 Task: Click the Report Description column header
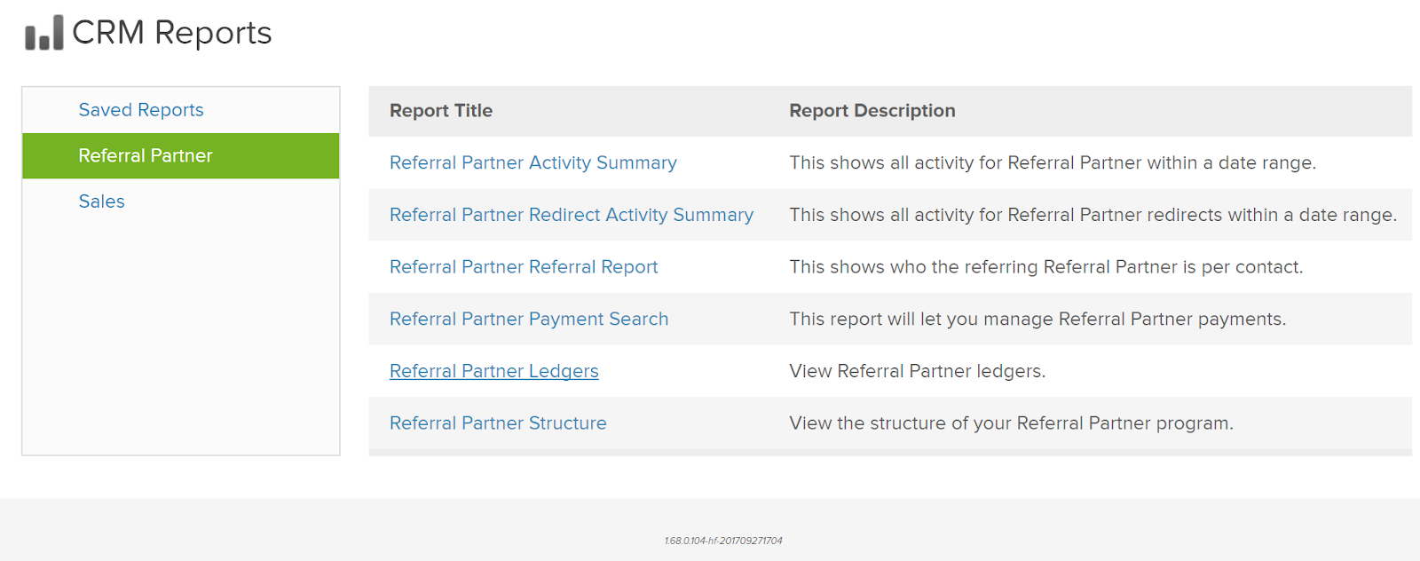click(x=872, y=111)
